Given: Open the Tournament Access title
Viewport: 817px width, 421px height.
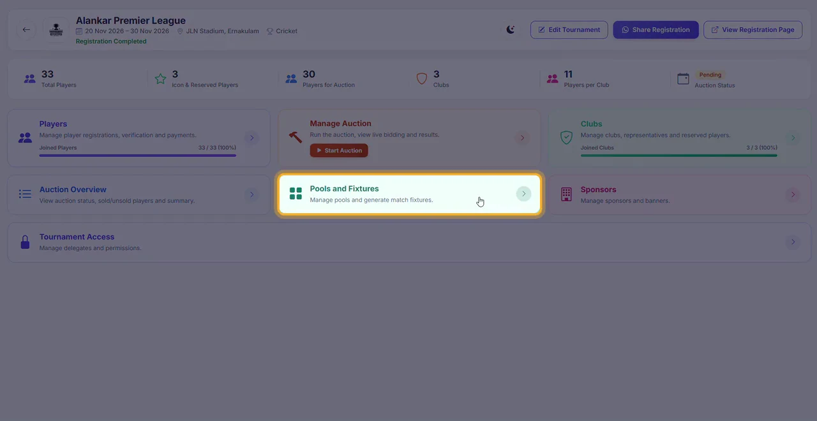Looking at the screenshot, I should pos(77,237).
